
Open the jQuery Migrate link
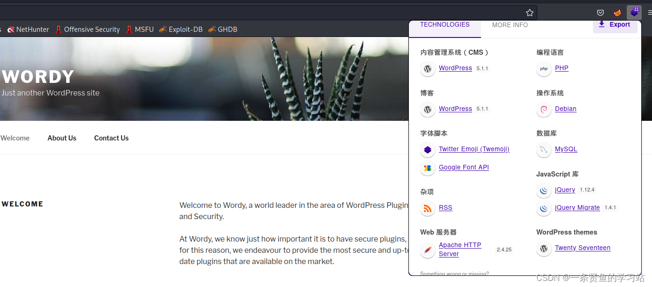click(x=578, y=207)
